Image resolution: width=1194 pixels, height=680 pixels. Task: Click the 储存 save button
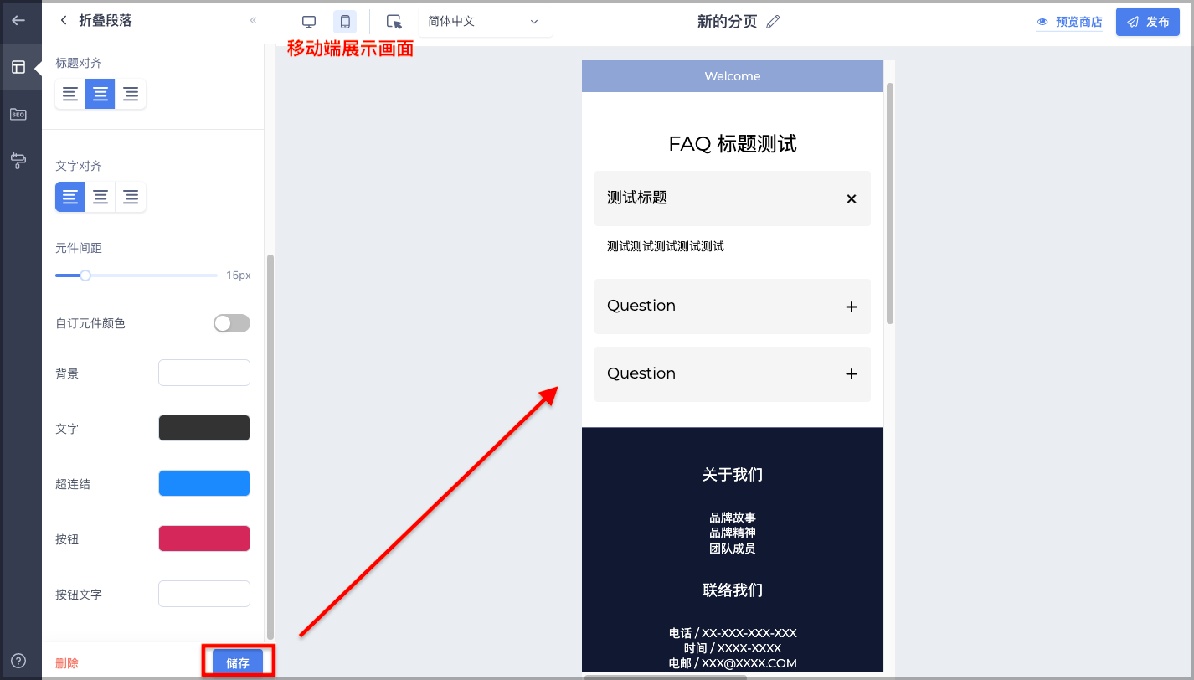pos(238,662)
